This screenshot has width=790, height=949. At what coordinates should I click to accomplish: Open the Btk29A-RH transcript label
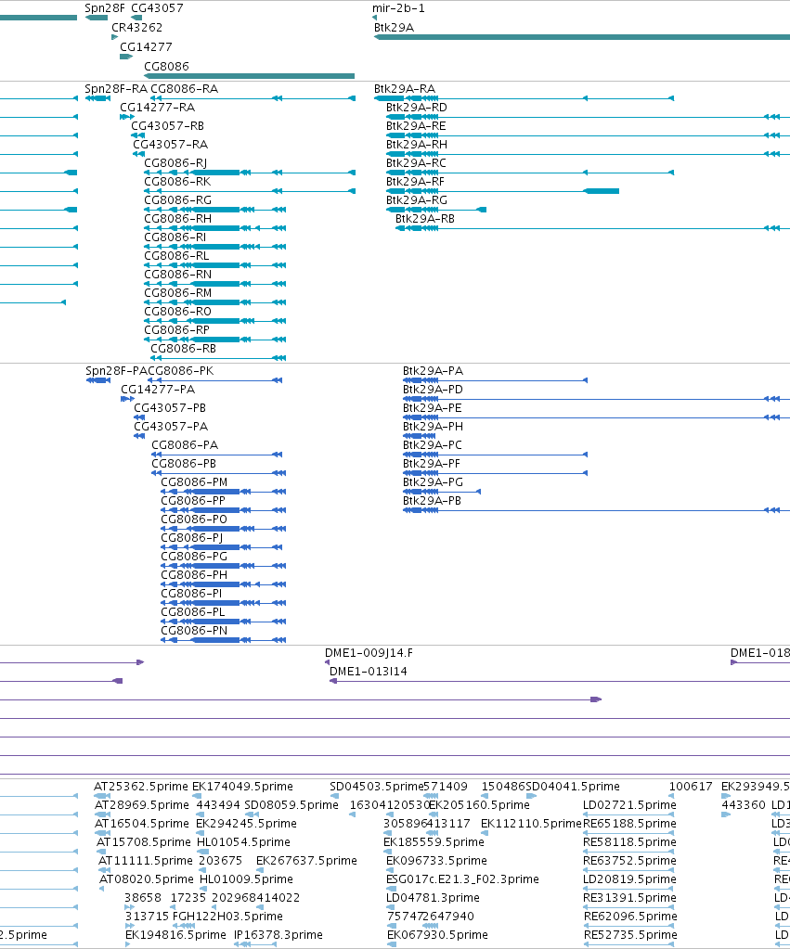tap(417, 144)
